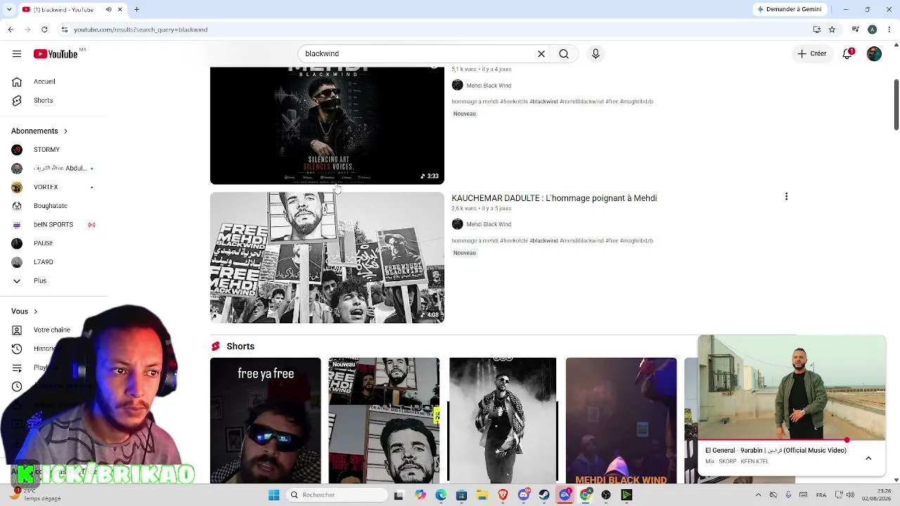This screenshot has width=900, height=506.
Task: Expand the miniplayer queue chevron
Action: point(868,458)
